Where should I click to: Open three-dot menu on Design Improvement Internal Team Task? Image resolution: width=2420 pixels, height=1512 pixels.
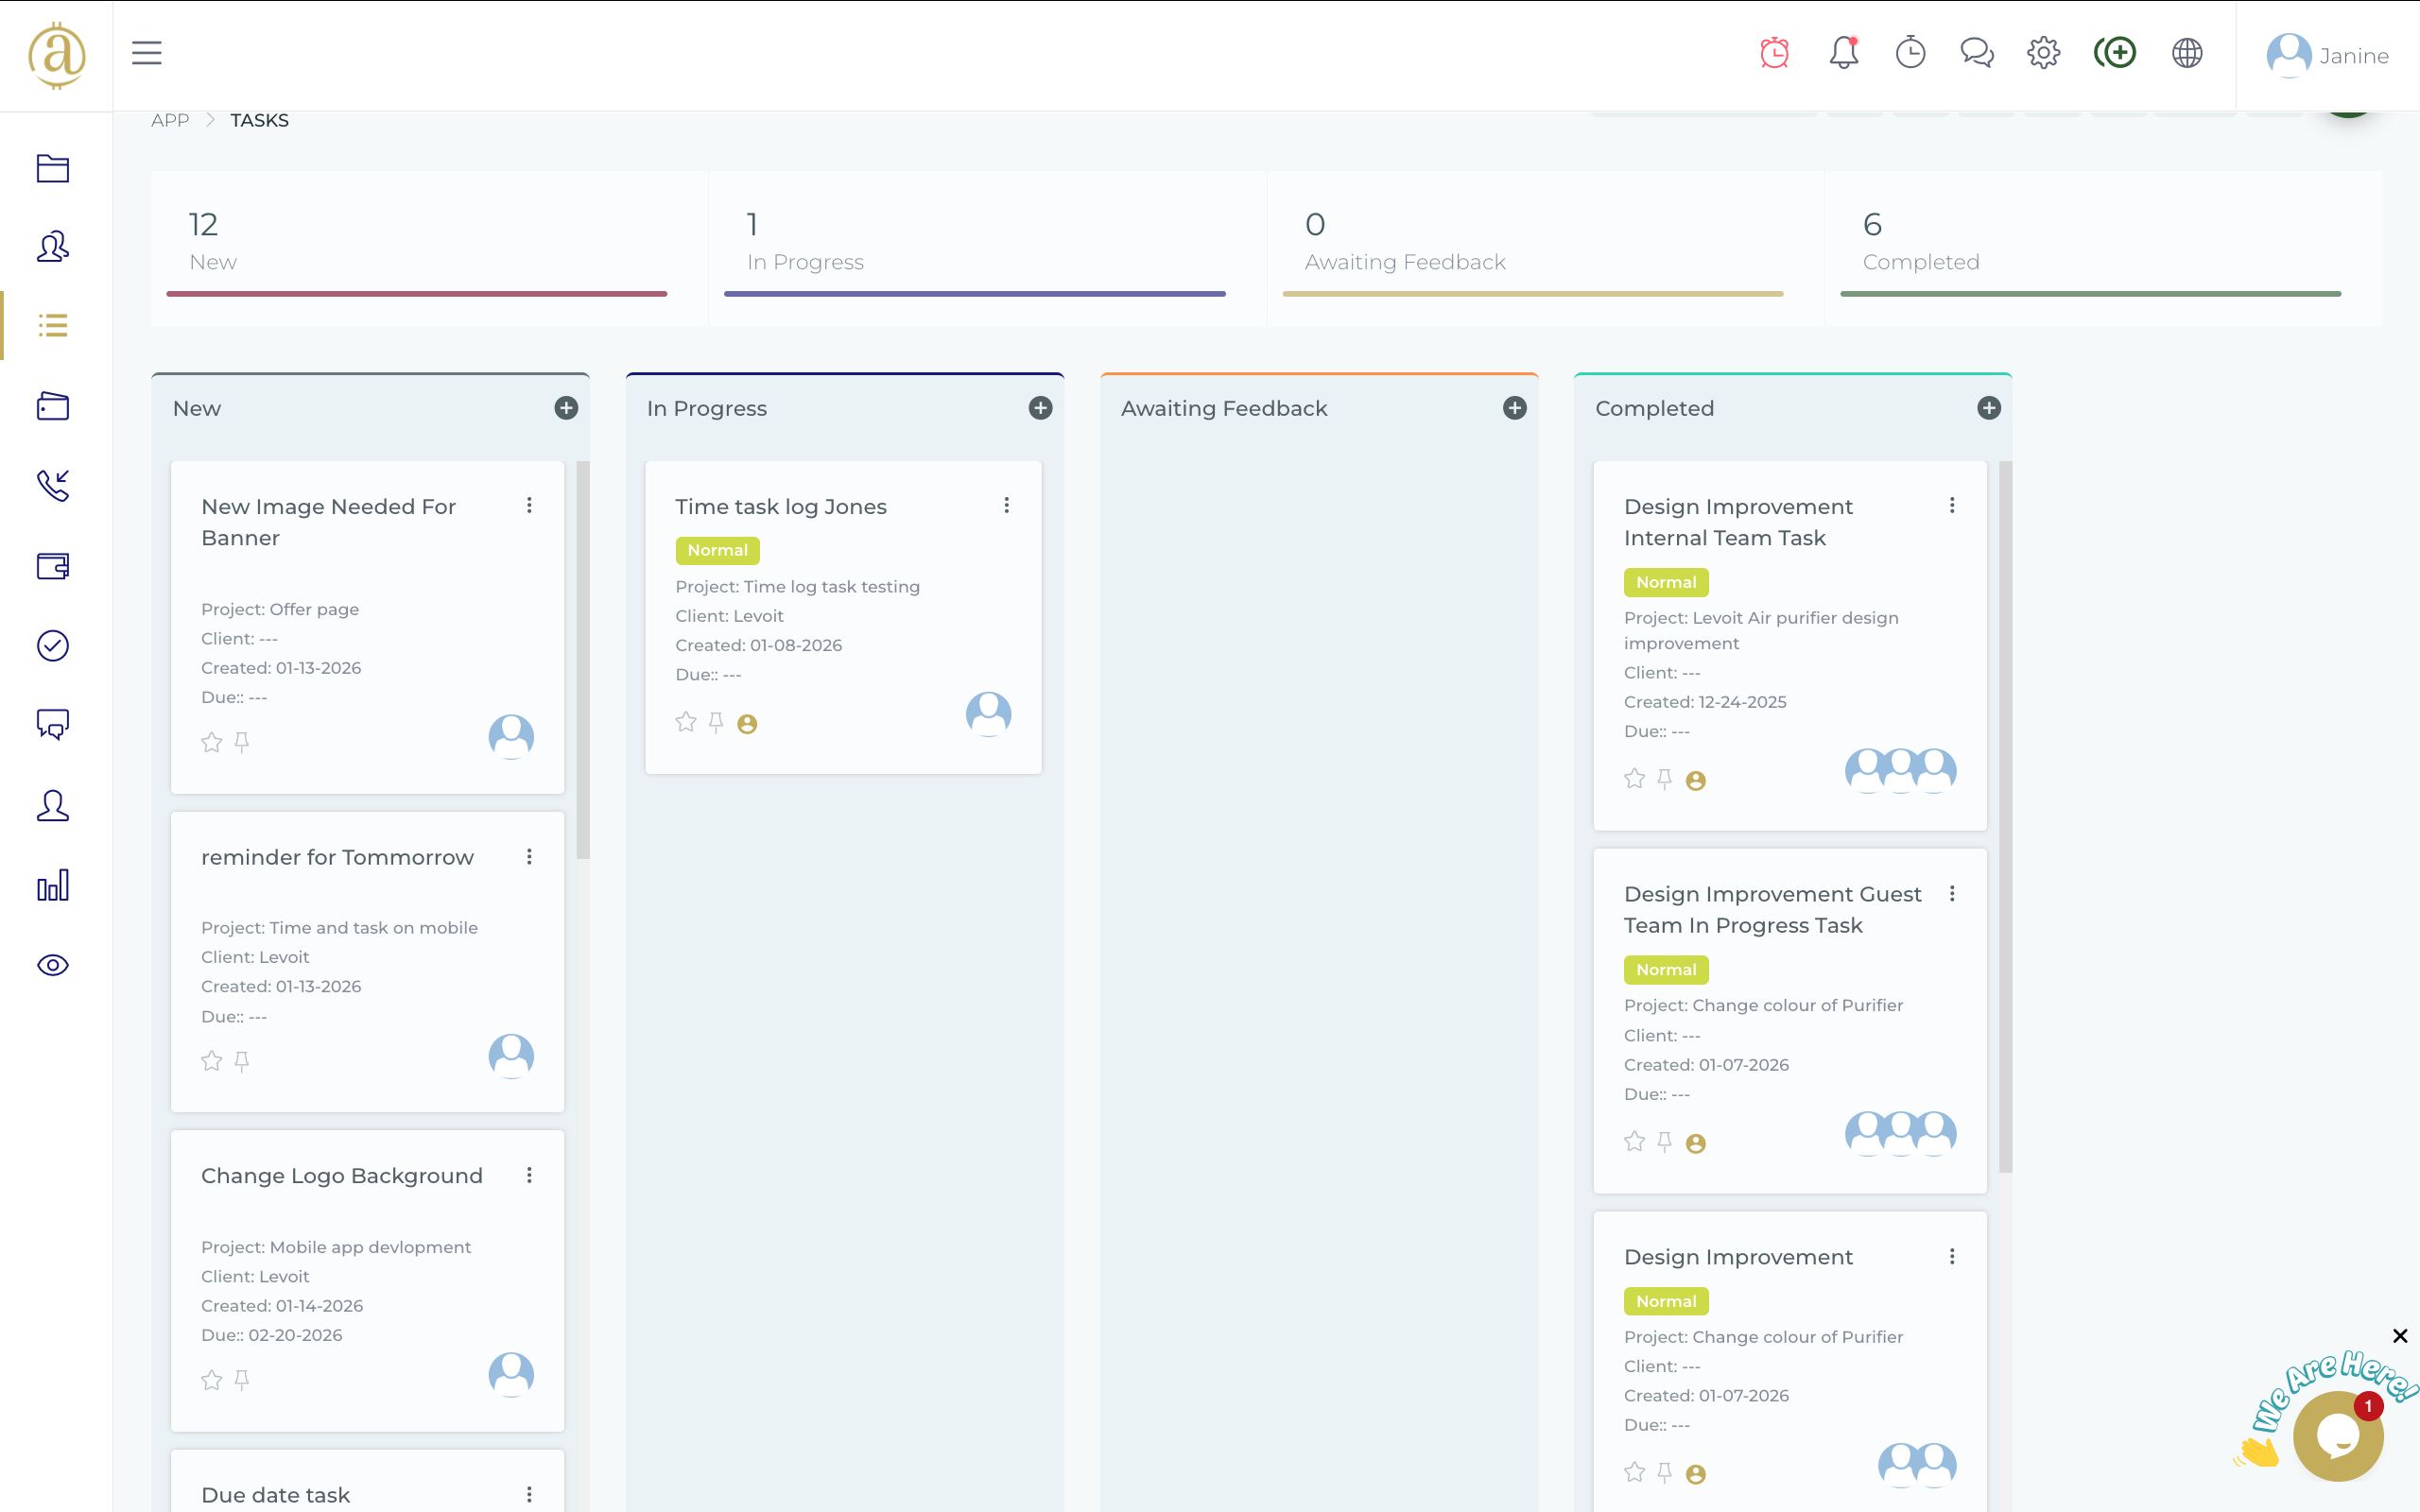(x=1951, y=506)
